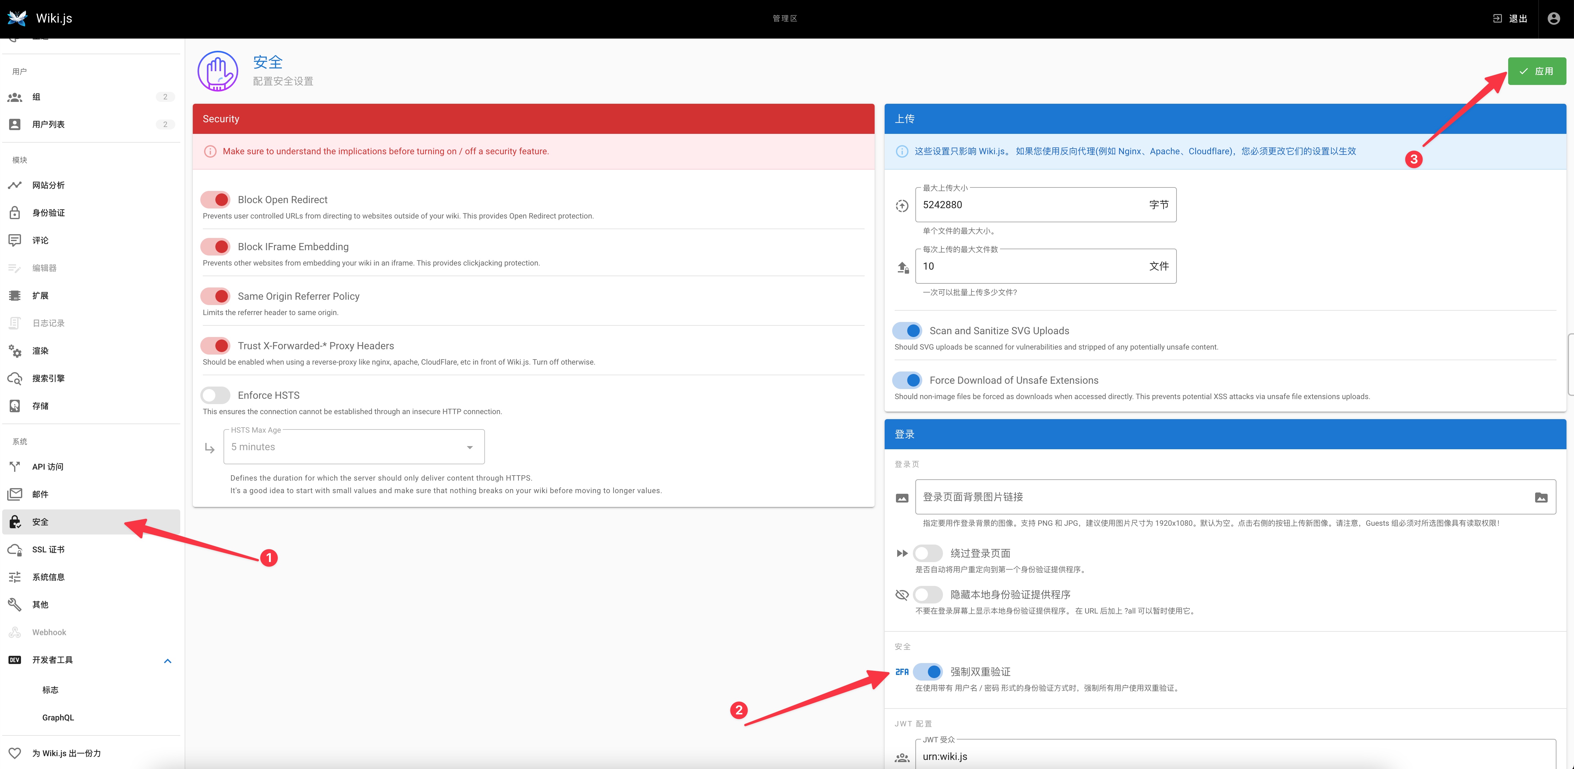Collapse the 开发者工具 chevron
This screenshot has height=769, width=1574.
pyautogui.click(x=167, y=661)
